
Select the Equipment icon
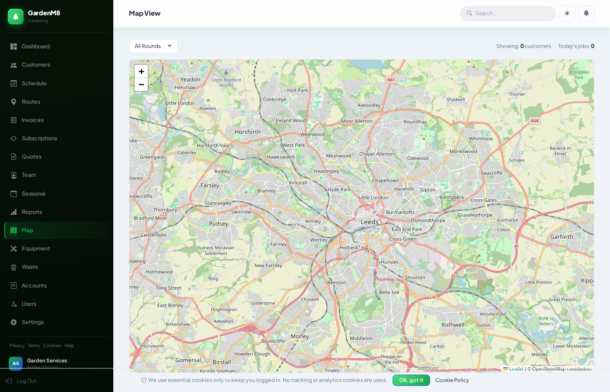click(14, 248)
